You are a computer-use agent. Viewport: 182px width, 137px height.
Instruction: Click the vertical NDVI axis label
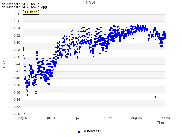pos(4,64)
